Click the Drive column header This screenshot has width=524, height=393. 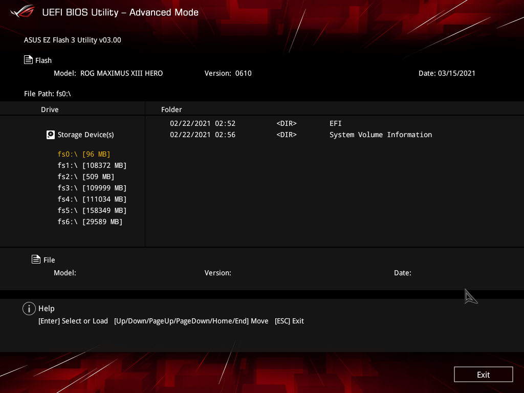point(50,110)
